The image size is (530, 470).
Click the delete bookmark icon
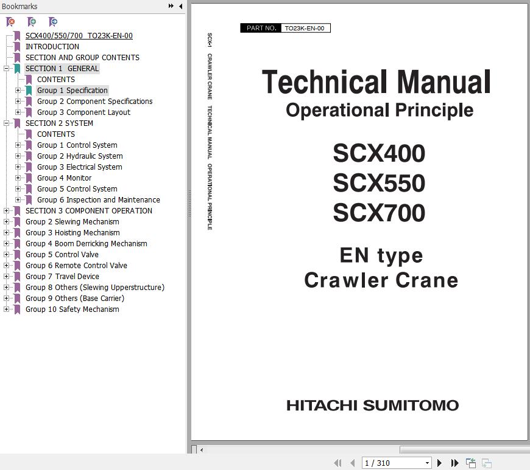click(x=10, y=22)
